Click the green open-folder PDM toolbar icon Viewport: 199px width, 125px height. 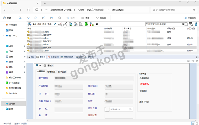(x=86, y=24)
